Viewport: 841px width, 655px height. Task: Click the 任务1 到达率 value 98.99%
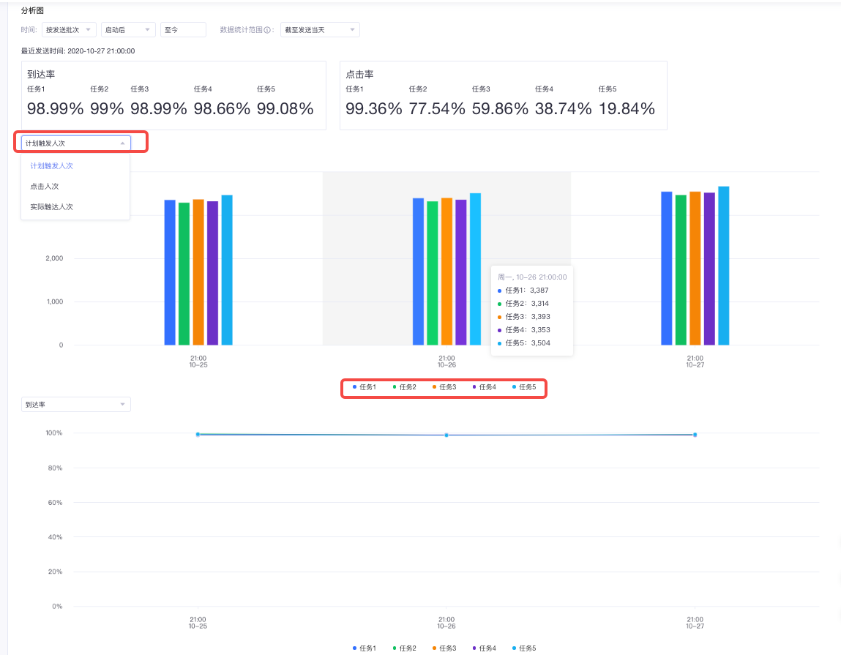(x=55, y=109)
